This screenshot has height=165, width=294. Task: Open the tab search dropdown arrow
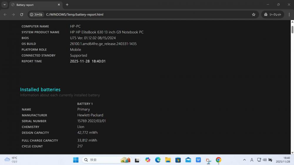4,5
